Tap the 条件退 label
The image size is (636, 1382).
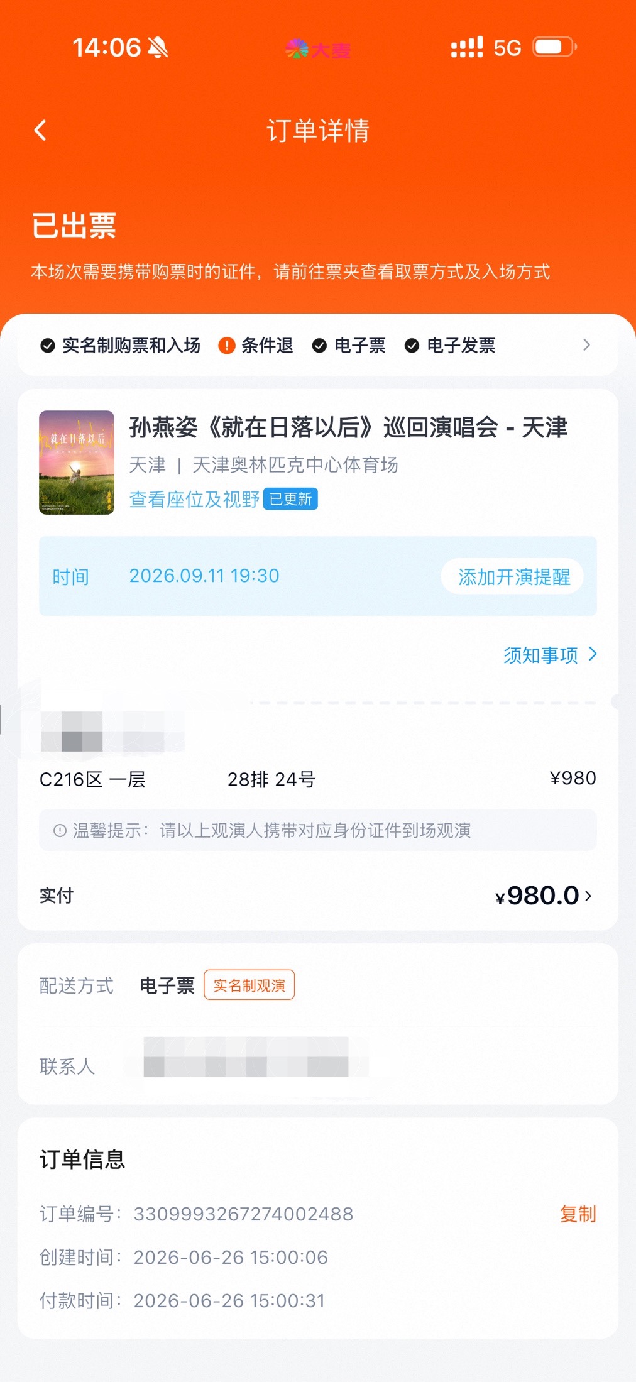pos(267,346)
